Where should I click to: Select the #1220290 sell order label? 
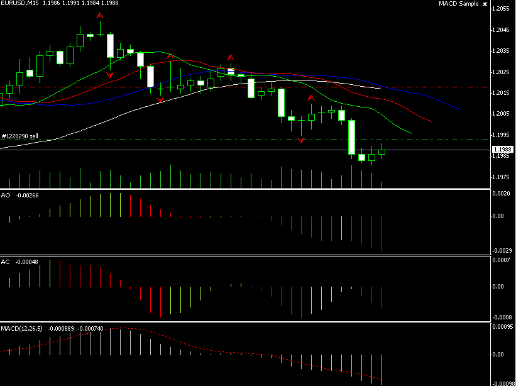pos(20,136)
